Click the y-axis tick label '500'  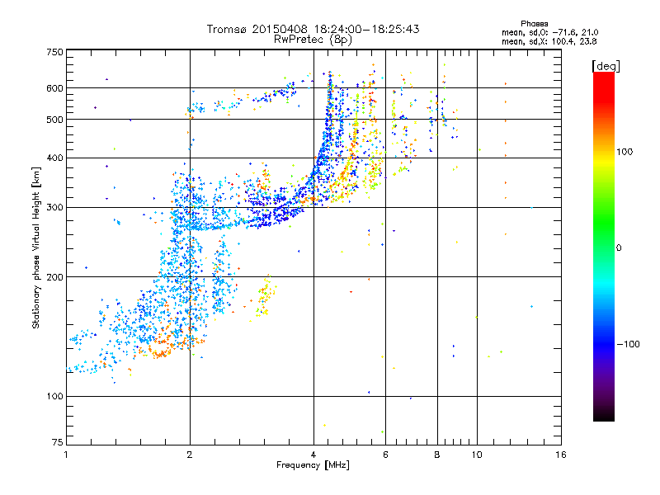coord(54,120)
